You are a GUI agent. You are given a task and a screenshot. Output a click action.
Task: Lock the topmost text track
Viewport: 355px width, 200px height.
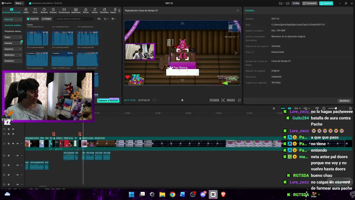9,129
